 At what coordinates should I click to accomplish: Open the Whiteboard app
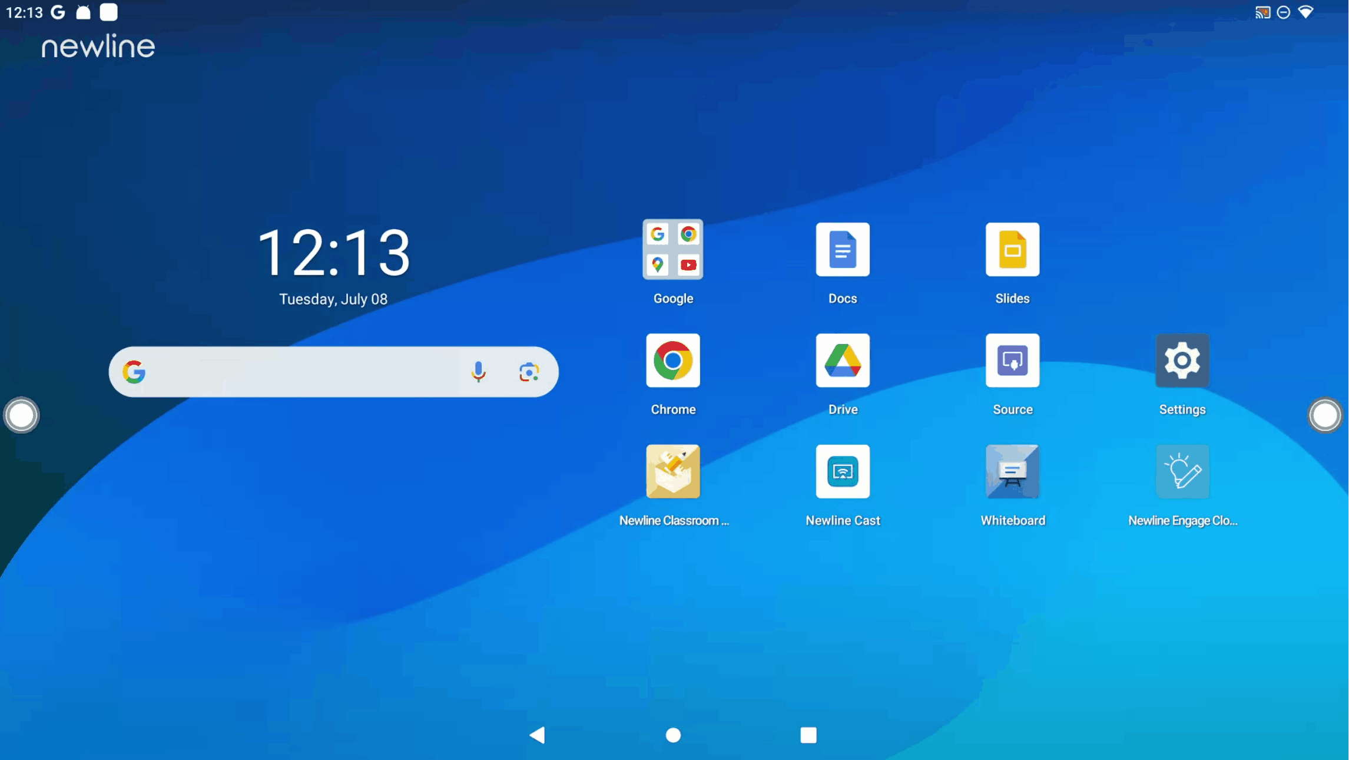[x=1012, y=471]
